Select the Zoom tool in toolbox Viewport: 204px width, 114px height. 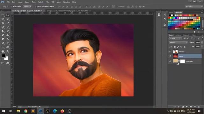tap(8, 51)
